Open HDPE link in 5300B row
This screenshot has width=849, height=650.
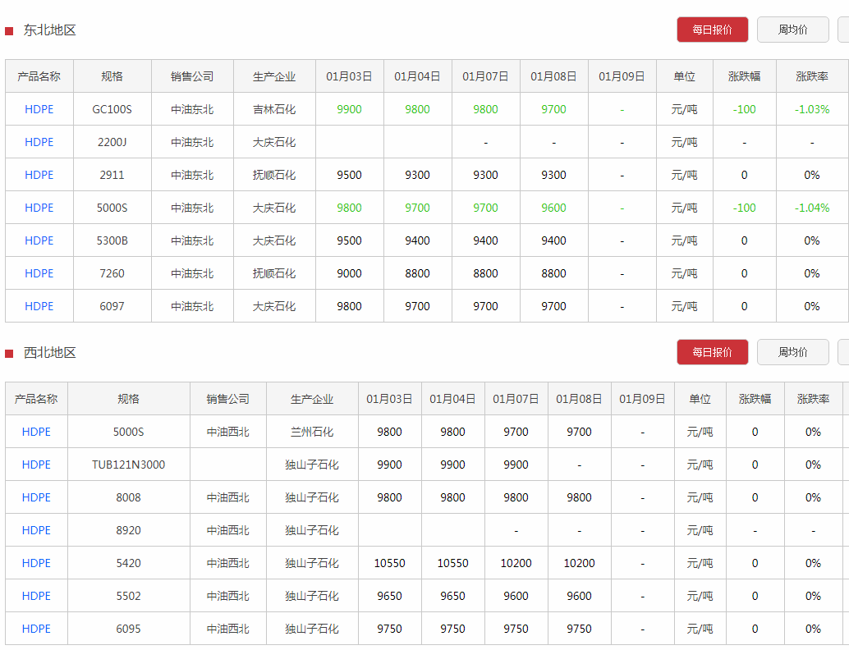[x=39, y=240]
